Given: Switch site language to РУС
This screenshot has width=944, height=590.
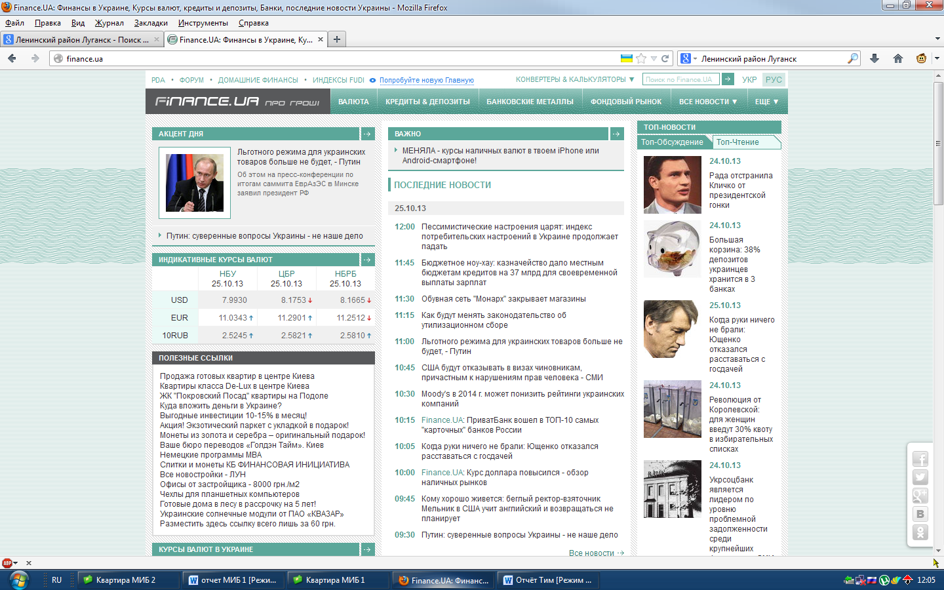Looking at the screenshot, I should [x=774, y=79].
